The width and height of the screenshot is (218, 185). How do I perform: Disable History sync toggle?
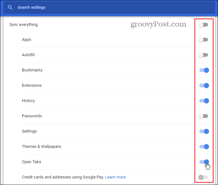204,101
